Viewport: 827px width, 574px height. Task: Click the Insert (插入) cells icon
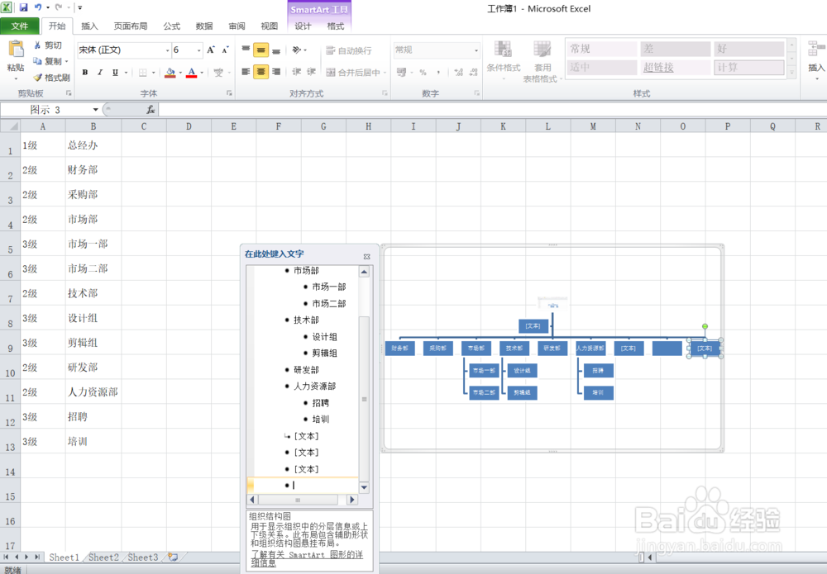point(816,50)
